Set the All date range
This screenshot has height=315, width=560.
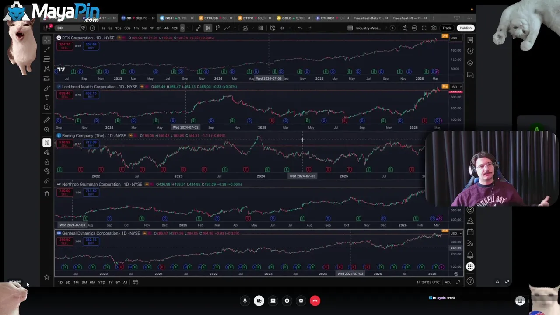point(125,283)
